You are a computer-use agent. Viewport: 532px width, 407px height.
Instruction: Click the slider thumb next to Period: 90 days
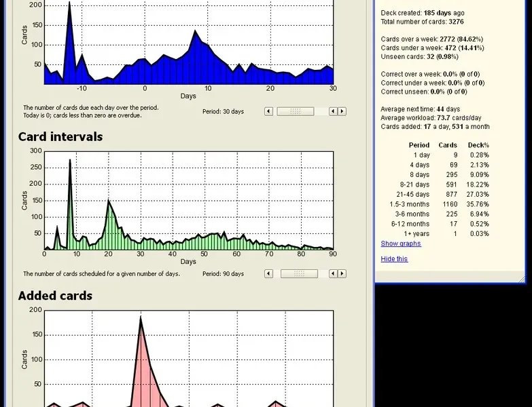click(299, 273)
